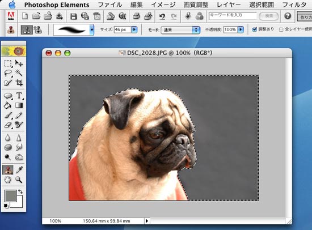This screenshot has width=312, height=230.
Task: Select the Shape (ellipse) tool
Action: pyautogui.click(x=8, y=96)
